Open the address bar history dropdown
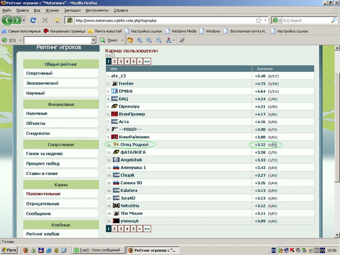Screen dimensions: 340x255 pos(266,20)
